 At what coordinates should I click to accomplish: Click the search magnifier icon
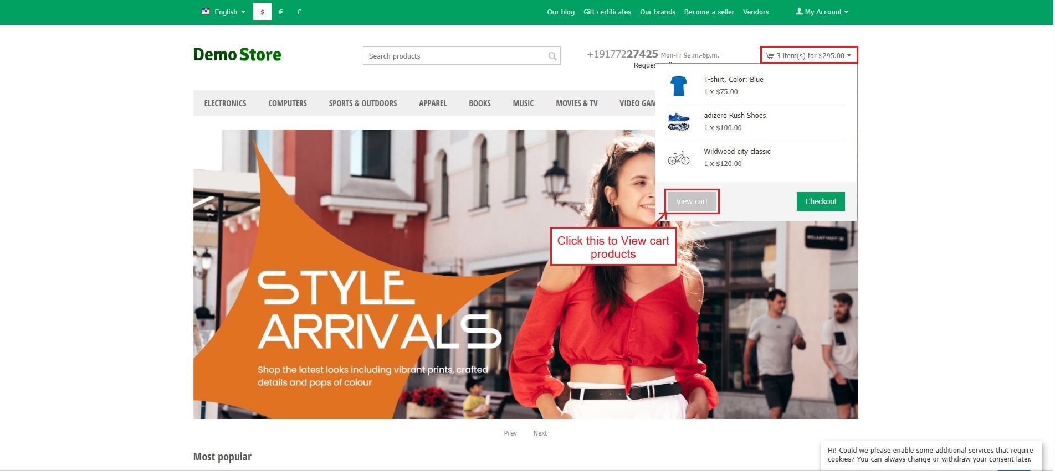pos(552,56)
